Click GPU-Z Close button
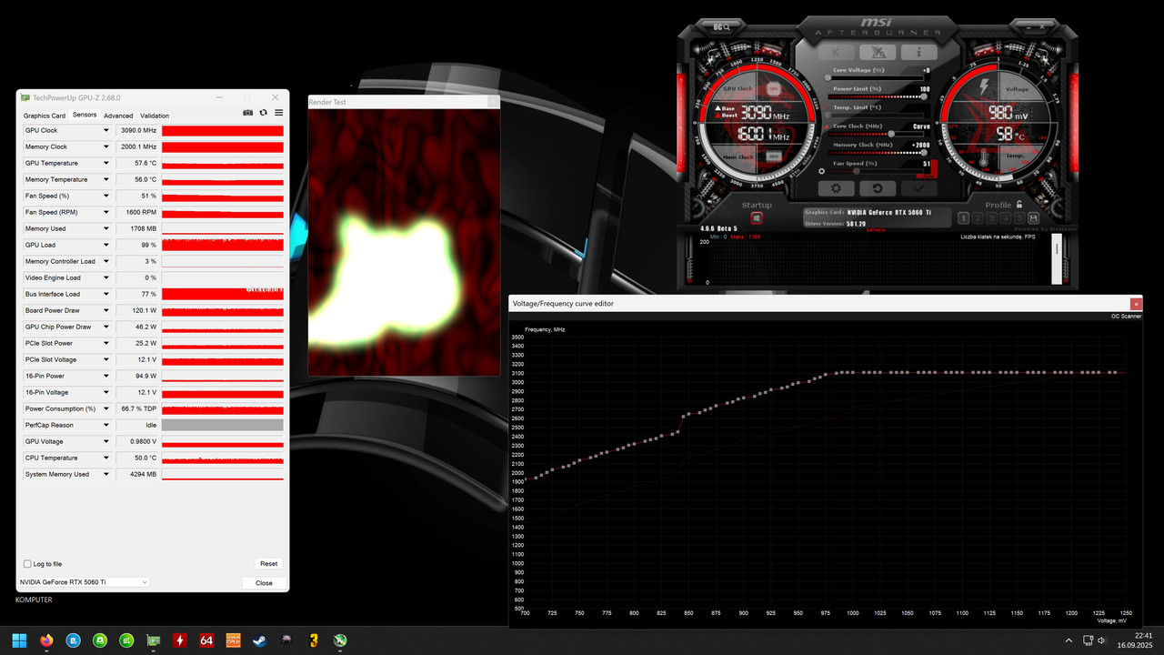Viewport: 1164px width, 655px height. click(264, 582)
